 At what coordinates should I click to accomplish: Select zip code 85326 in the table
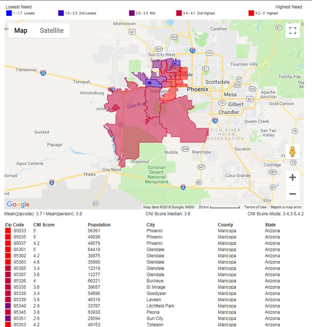pos(20,281)
